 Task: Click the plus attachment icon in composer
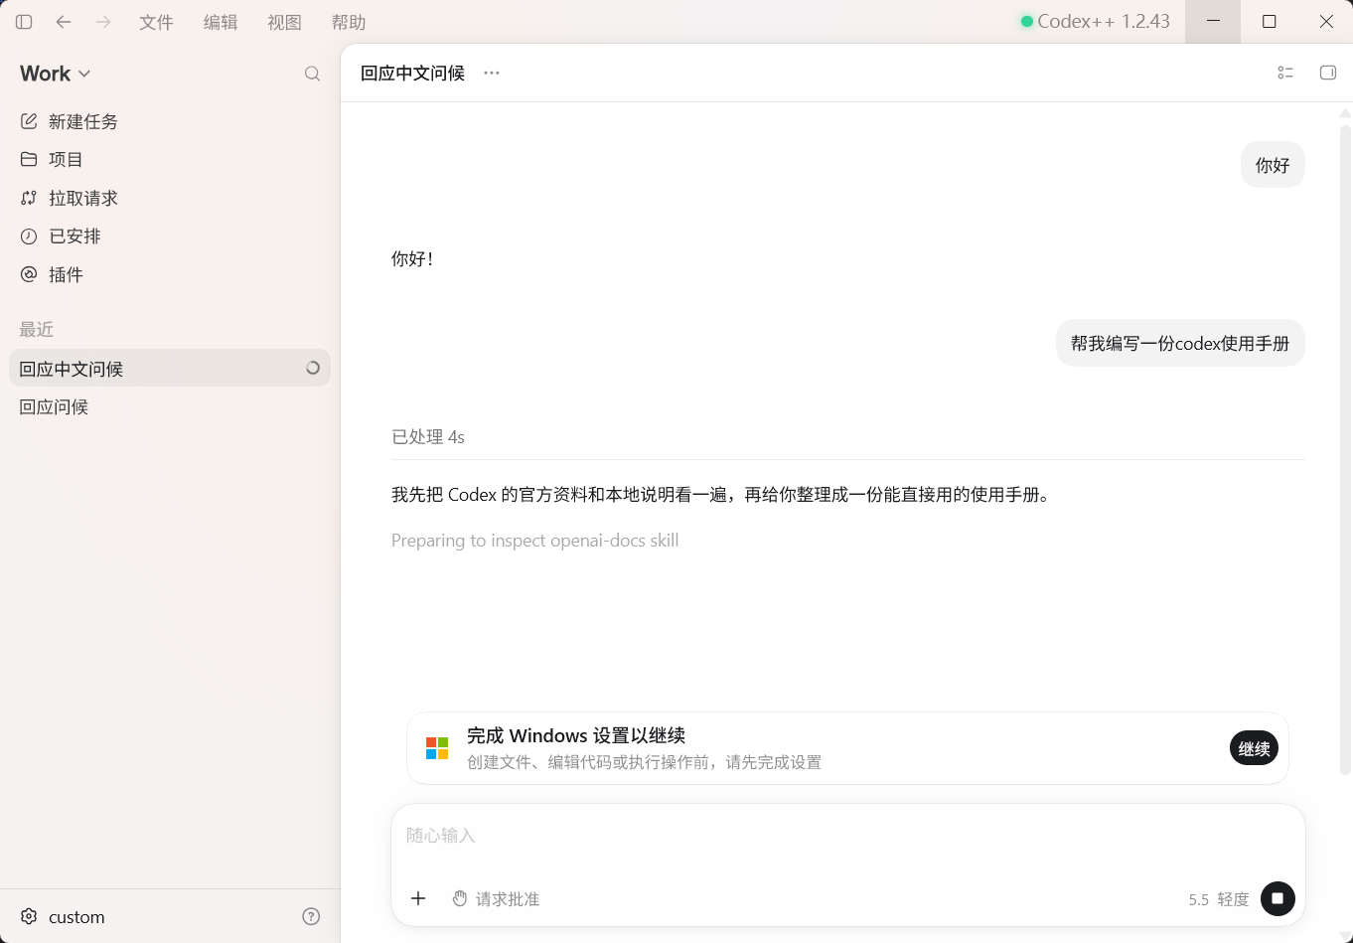pos(418,898)
